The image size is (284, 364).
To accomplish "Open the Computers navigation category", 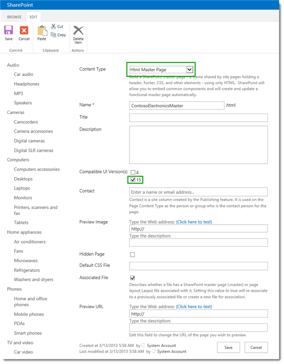I will 18,160.
